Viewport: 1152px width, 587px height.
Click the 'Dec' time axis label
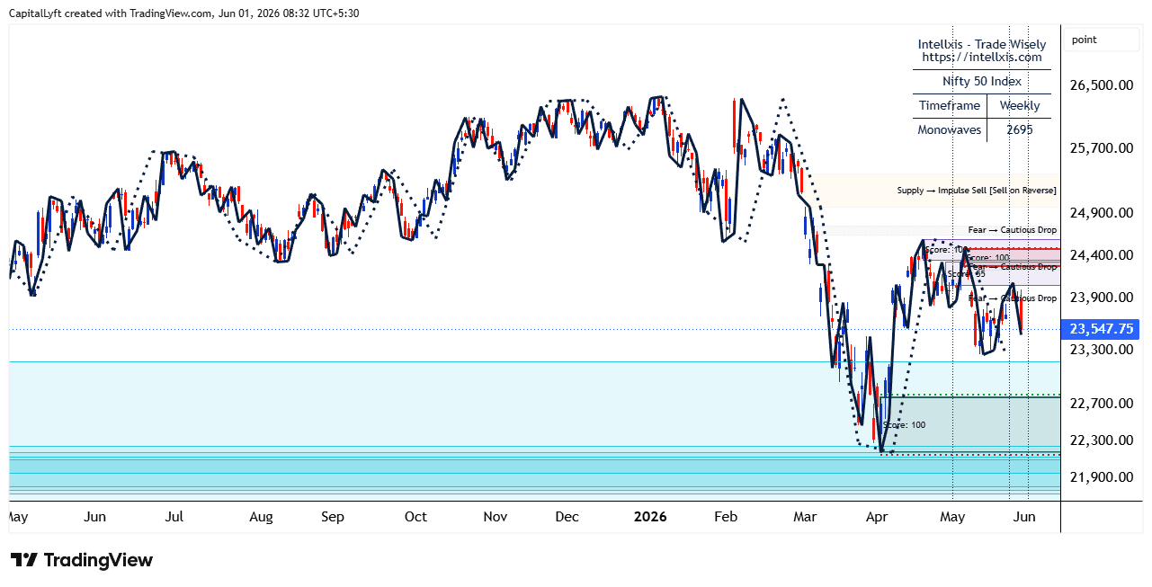(x=567, y=517)
